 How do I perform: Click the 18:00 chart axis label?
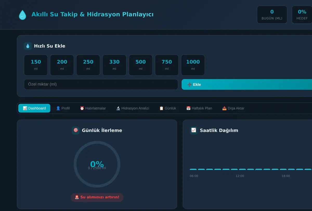coord(286,176)
